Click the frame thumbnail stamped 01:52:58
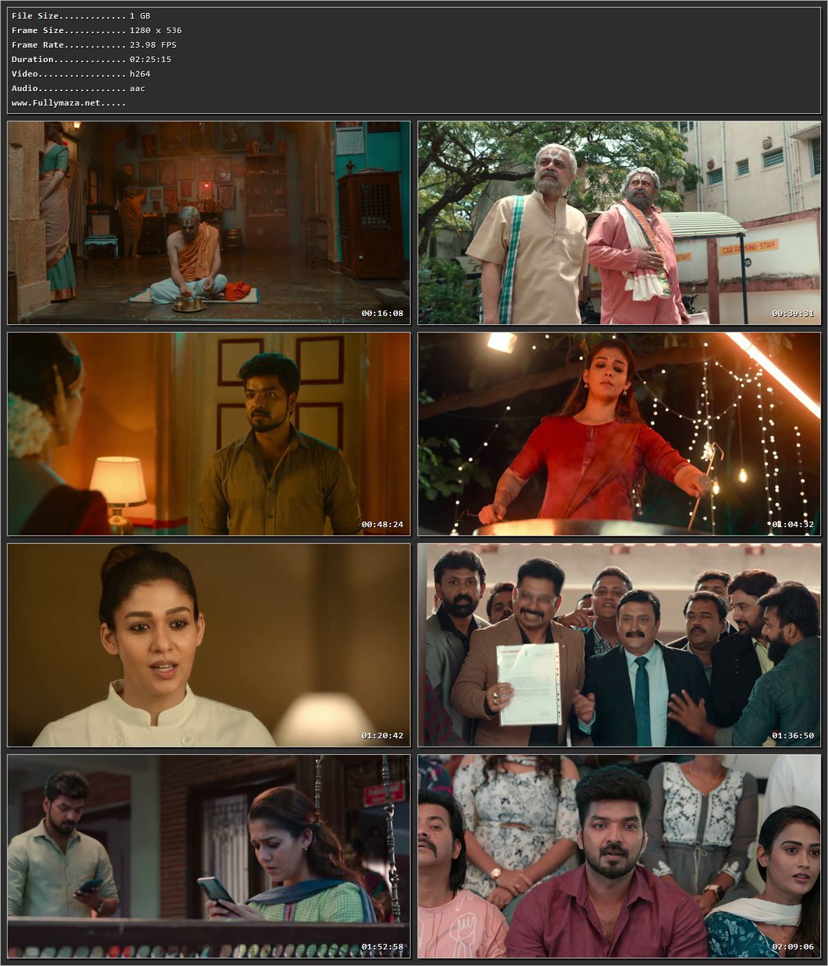 pyautogui.click(x=208, y=856)
